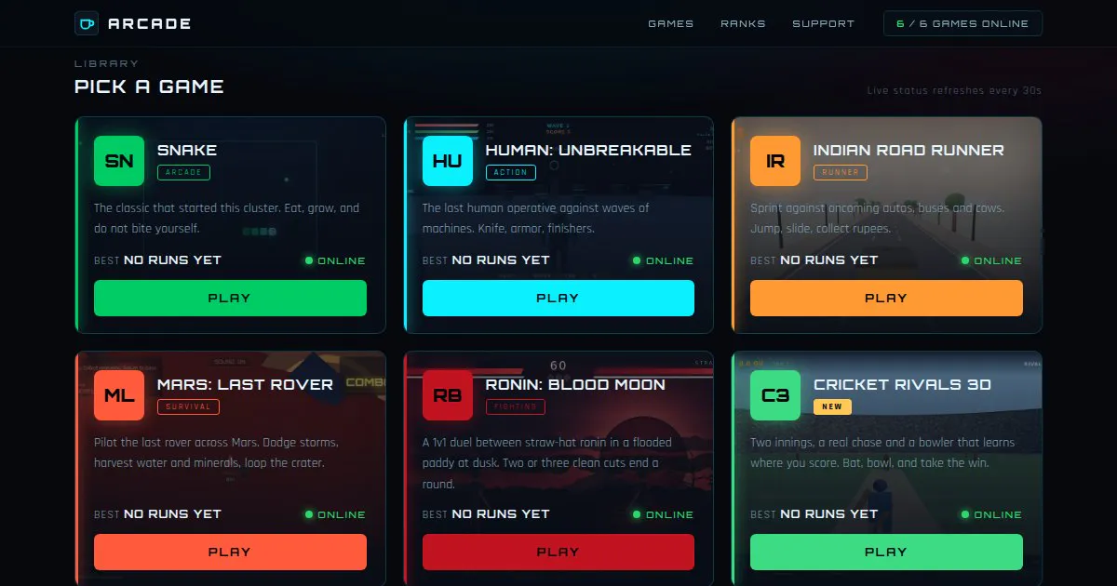This screenshot has height=586, width=1117.
Task: Play Human: Unbreakable
Action: click(558, 298)
